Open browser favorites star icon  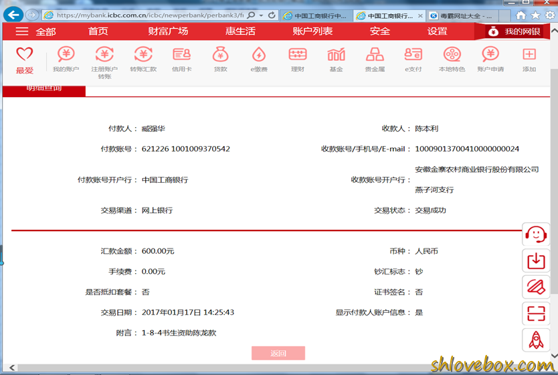click(535, 15)
